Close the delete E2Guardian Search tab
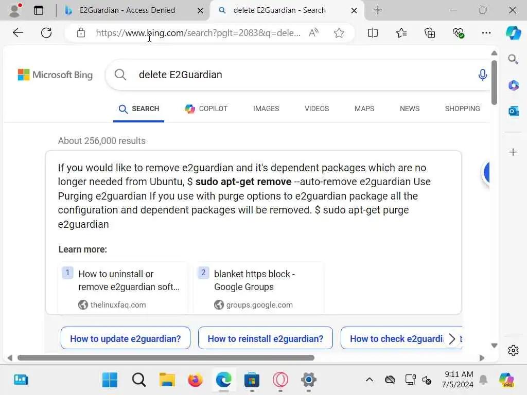This screenshot has width=527, height=395. click(x=354, y=10)
